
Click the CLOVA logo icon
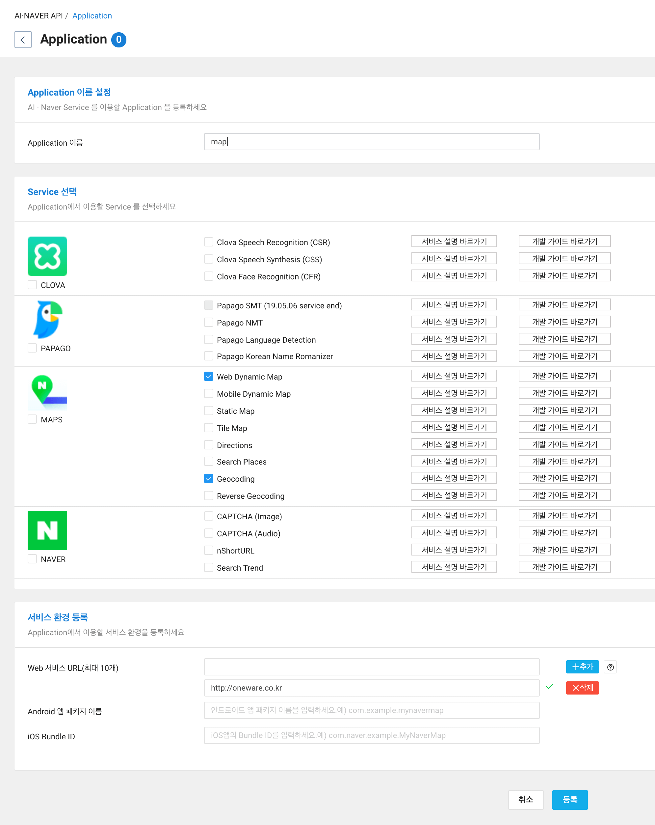click(47, 256)
